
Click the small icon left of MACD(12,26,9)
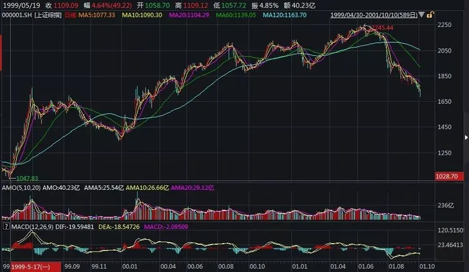(x=6, y=226)
